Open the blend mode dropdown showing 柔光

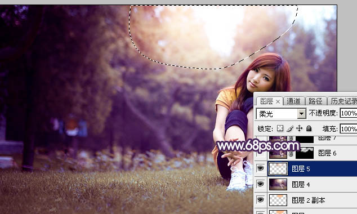click(281, 113)
